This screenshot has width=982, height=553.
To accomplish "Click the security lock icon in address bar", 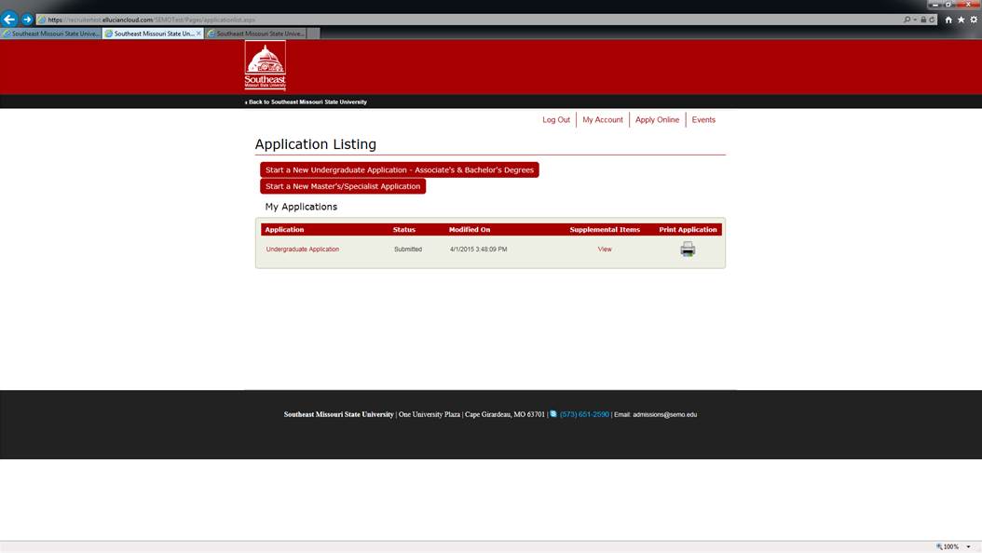I will pos(923,20).
